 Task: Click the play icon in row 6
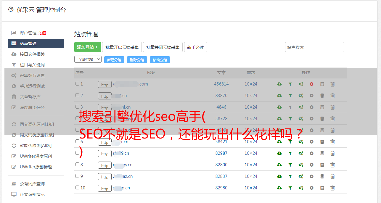coord(311,142)
